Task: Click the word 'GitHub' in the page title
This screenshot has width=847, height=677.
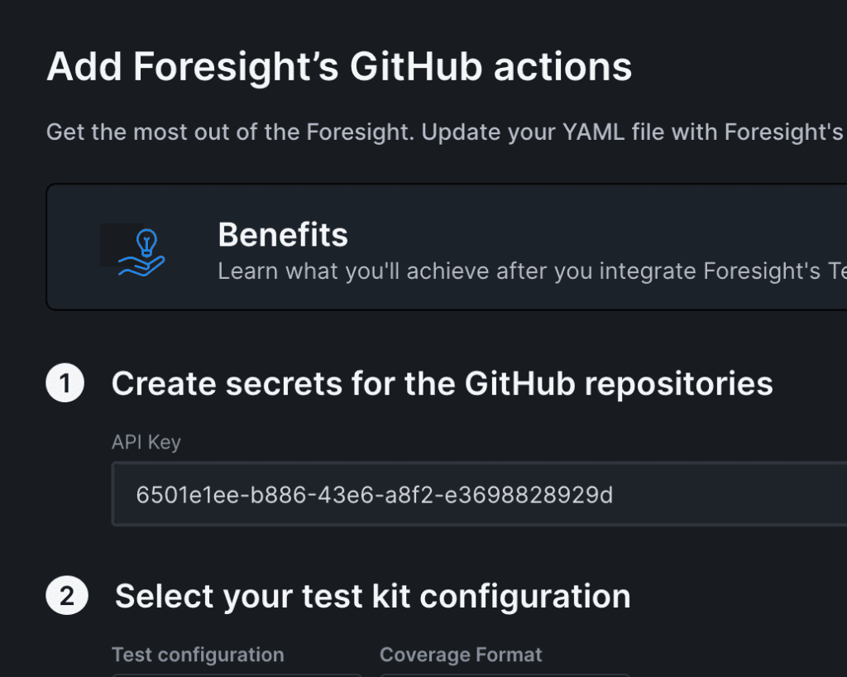Action: pyautogui.click(x=417, y=67)
